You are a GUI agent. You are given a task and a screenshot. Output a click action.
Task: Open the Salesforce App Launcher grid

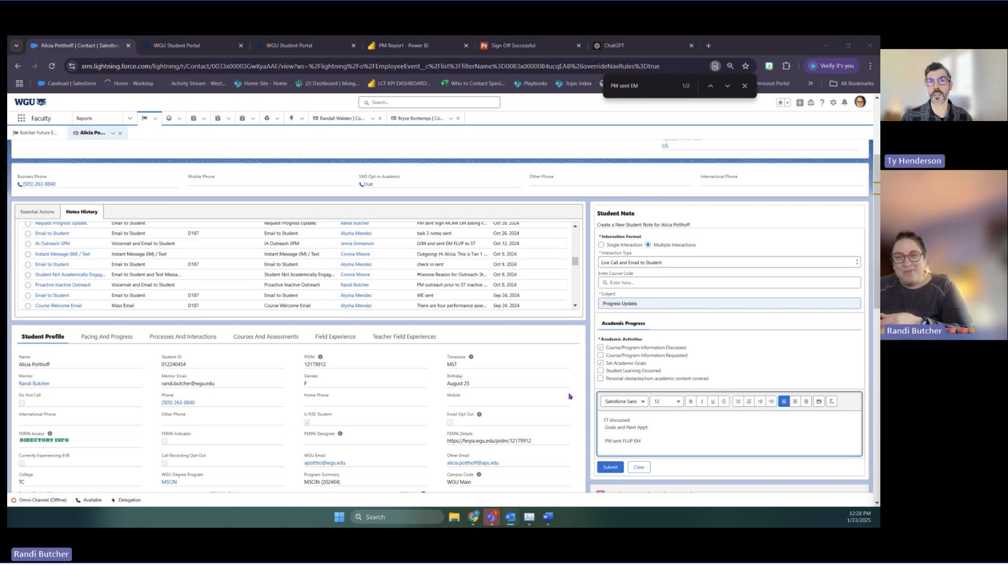tap(21, 118)
